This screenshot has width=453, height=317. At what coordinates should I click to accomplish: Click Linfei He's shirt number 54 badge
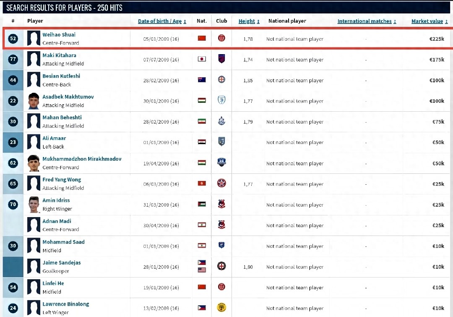13,287
